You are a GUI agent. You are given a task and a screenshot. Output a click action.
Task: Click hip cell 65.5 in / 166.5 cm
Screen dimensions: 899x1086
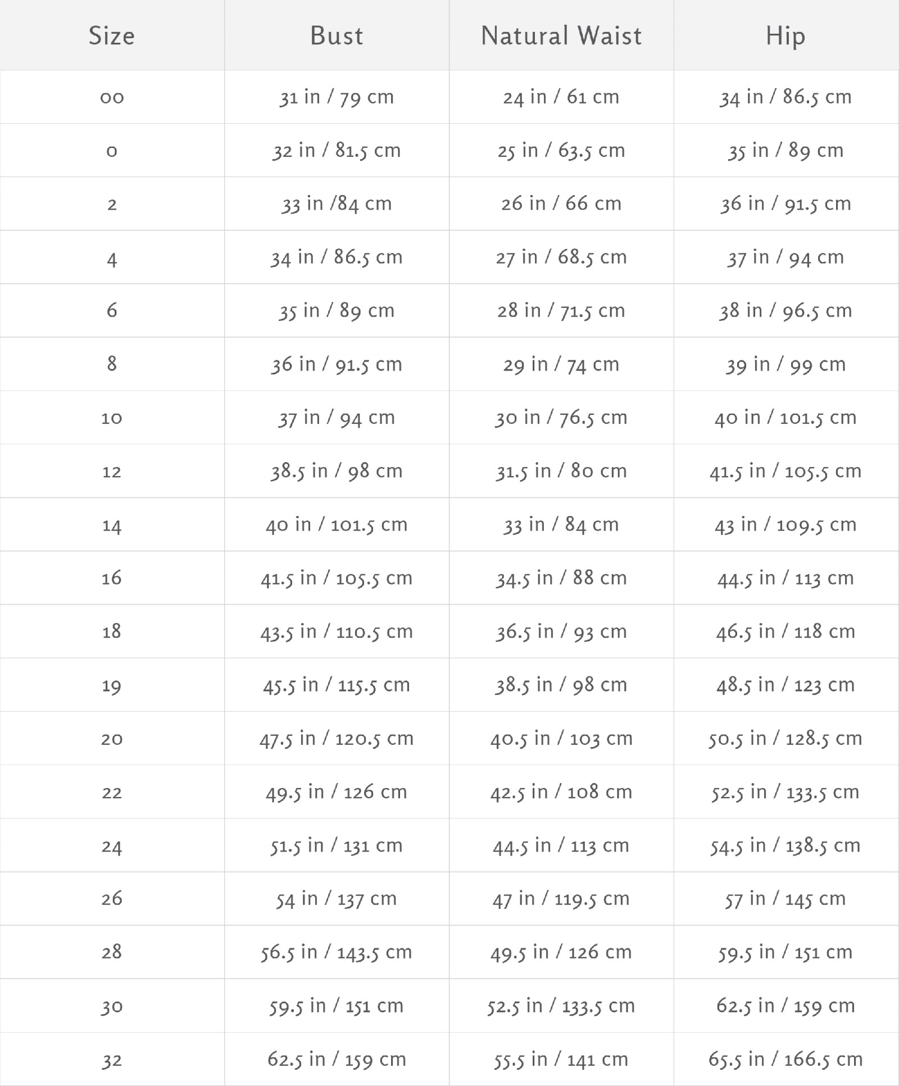click(x=786, y=1059)
